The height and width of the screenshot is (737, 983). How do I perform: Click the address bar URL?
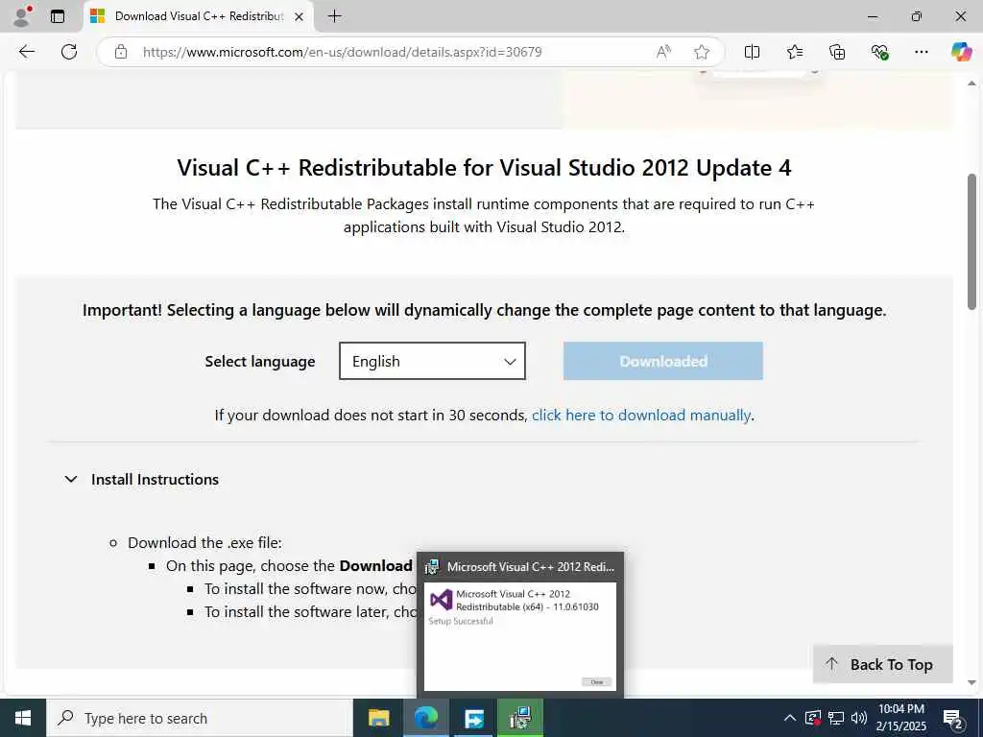(x=343, y=52)
